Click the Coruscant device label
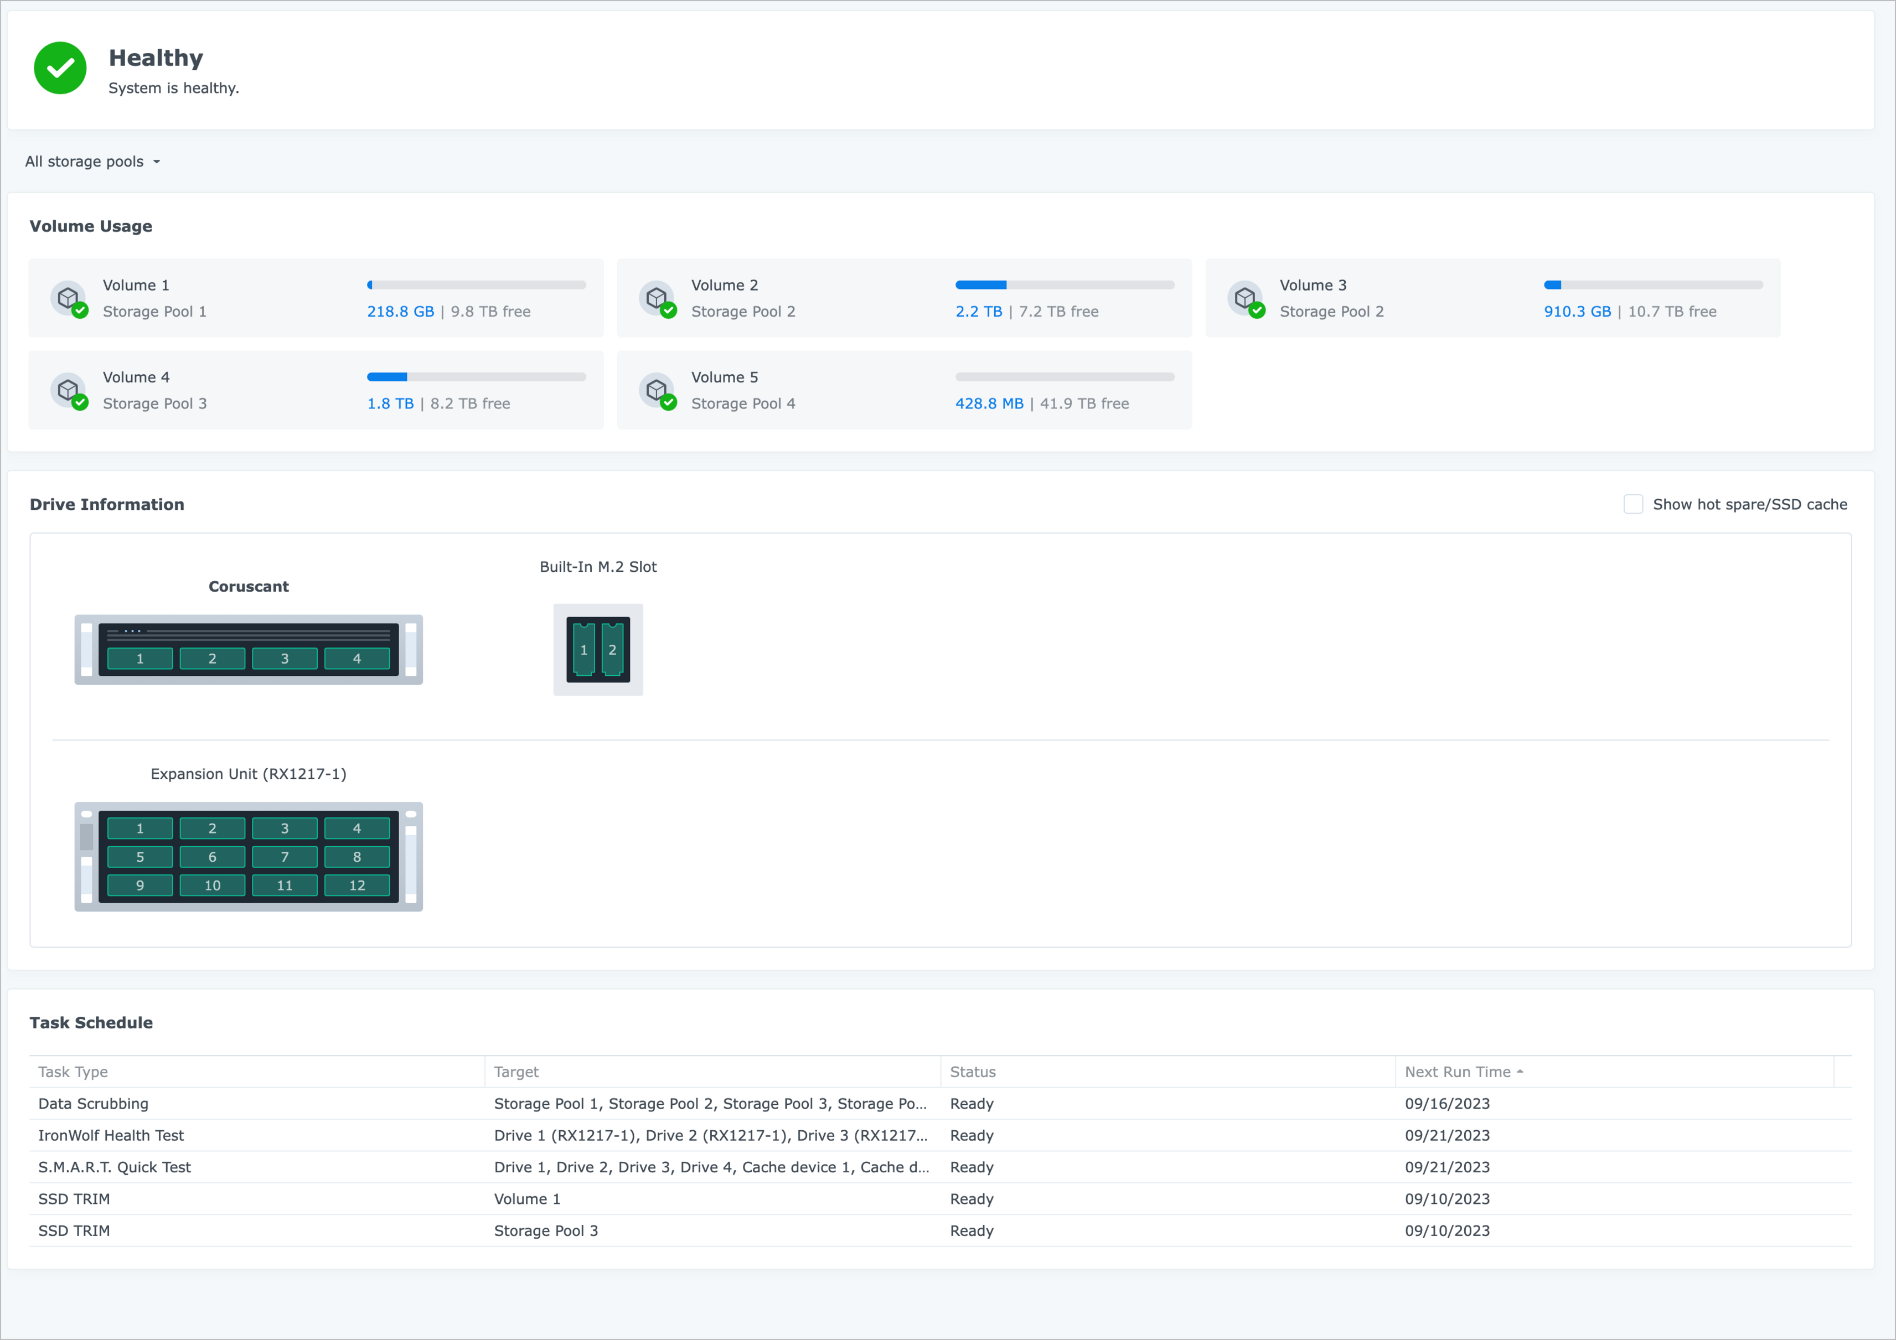The width and height of the screenshot is (1896, 1340). click(x=249, y=587)
